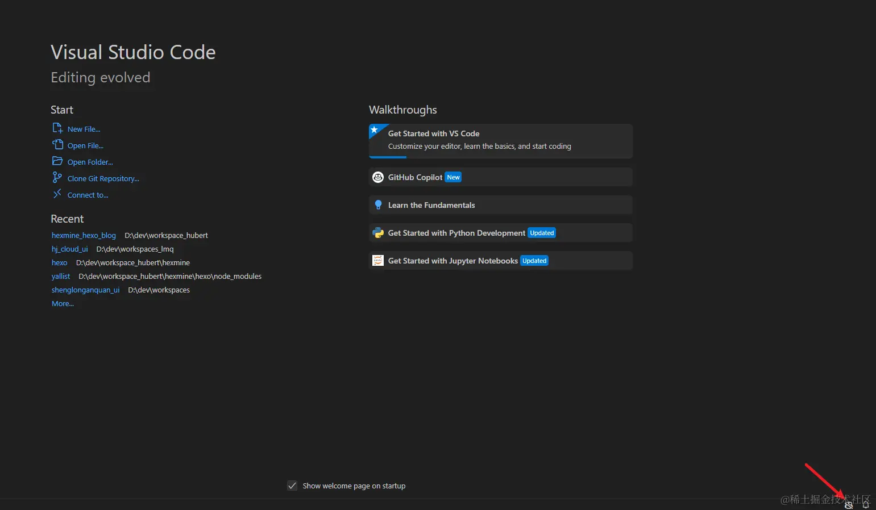Click path D:\dev\workspace_hubert\hexmine
Screen dimensions: 876x510
[x=133, y=263]
